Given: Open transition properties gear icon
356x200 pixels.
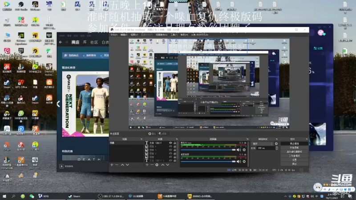Looking at the screenshot, I should tap(276, 144).
